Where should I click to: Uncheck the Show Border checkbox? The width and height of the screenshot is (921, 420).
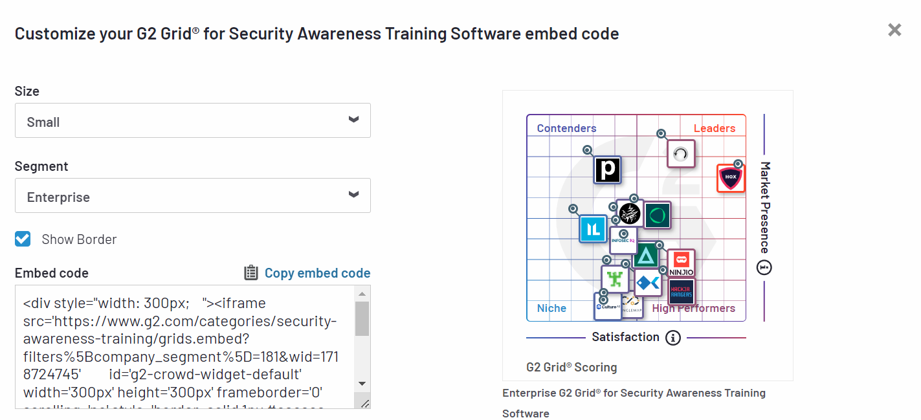pyautogui.click(x=23, y=239)
